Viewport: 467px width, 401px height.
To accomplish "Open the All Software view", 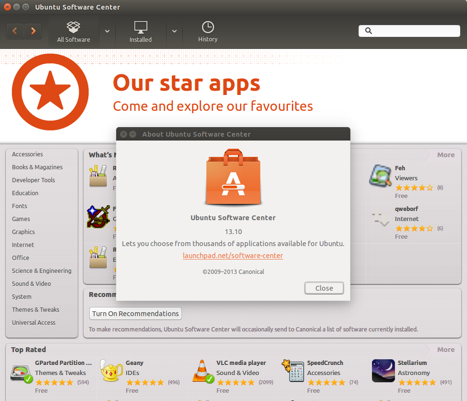I will click(73, 32).
